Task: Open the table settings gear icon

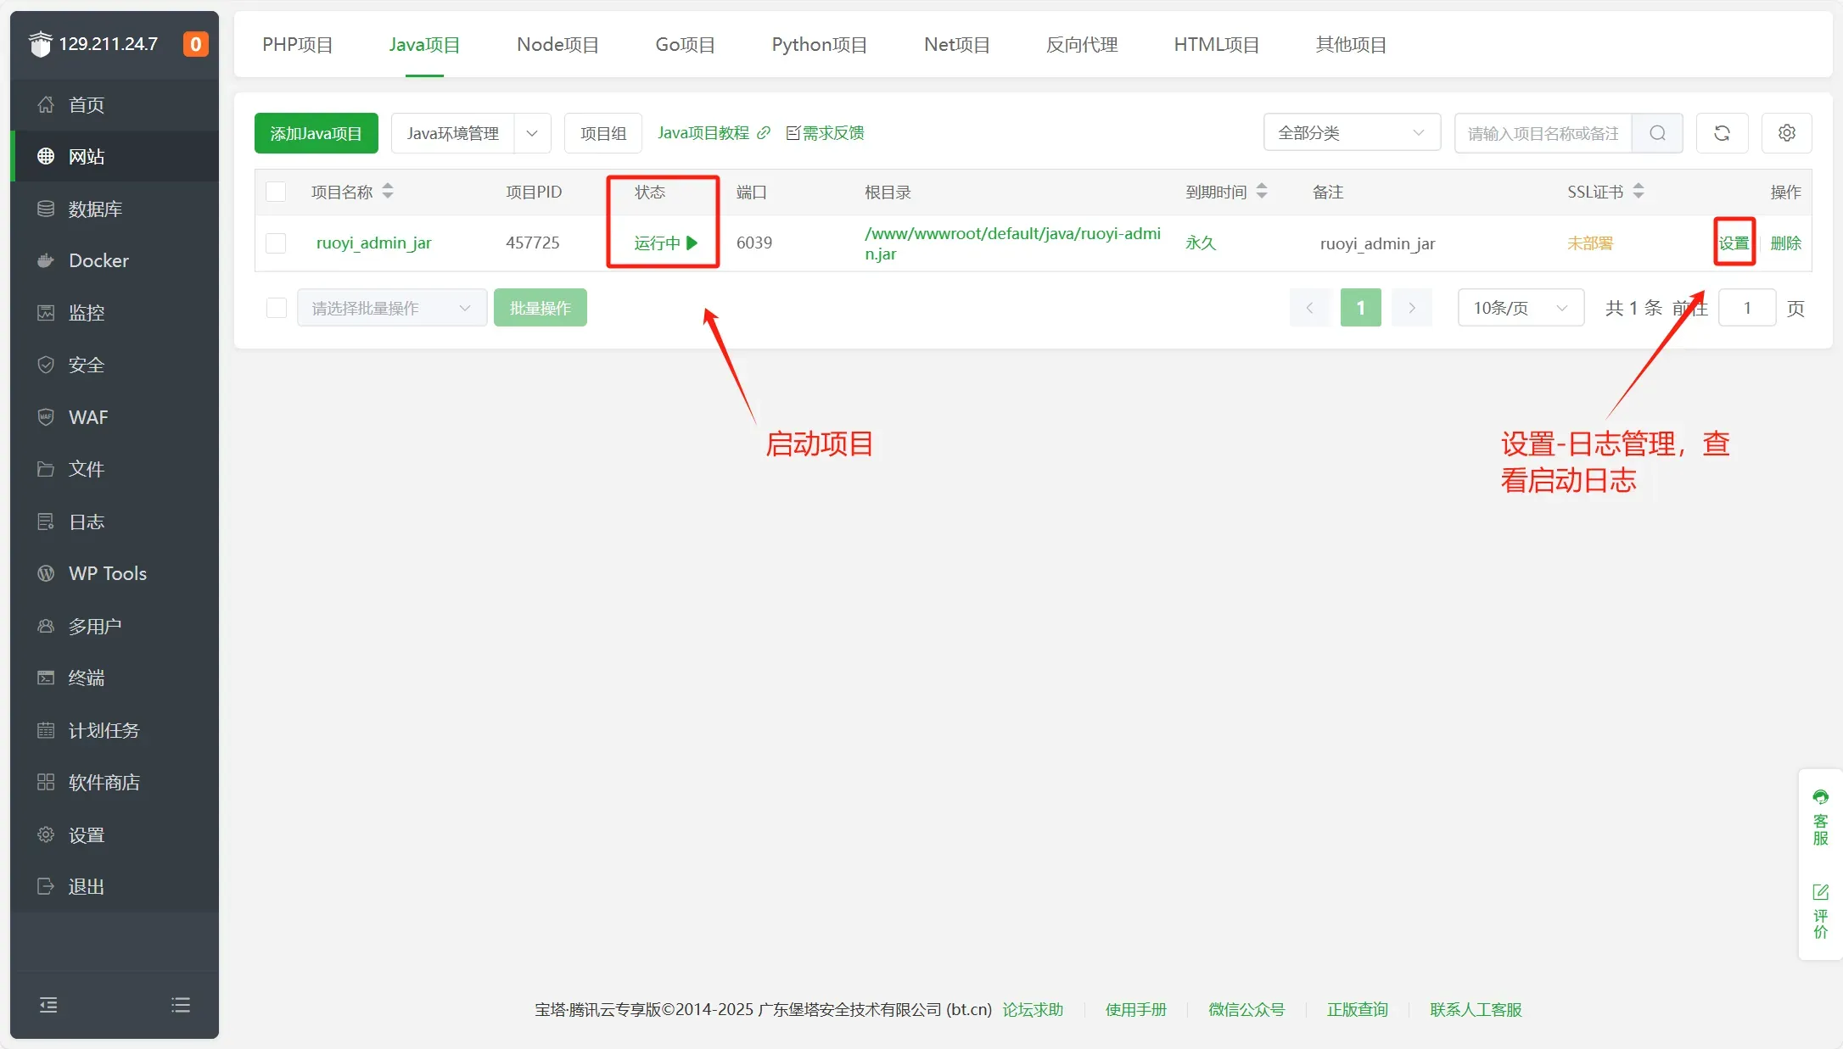Action: 1786,133
